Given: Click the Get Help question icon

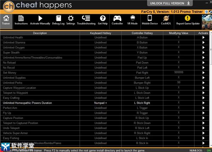Looking at the screenshot, I should click(x=103, y=18).
